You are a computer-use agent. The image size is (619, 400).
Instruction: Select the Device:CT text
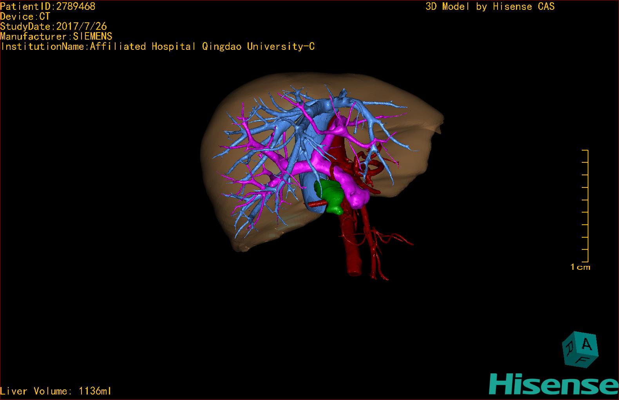(x=25, y=16)
